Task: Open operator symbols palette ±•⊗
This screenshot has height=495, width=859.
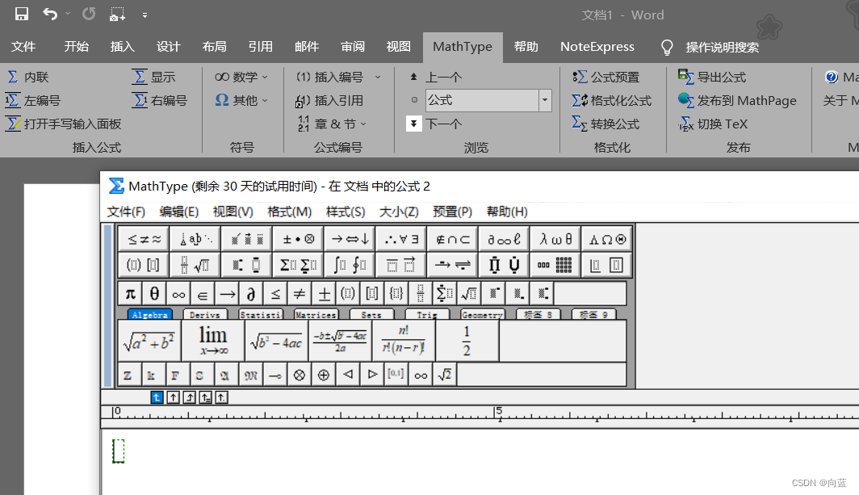Action: tap(298, 239)
